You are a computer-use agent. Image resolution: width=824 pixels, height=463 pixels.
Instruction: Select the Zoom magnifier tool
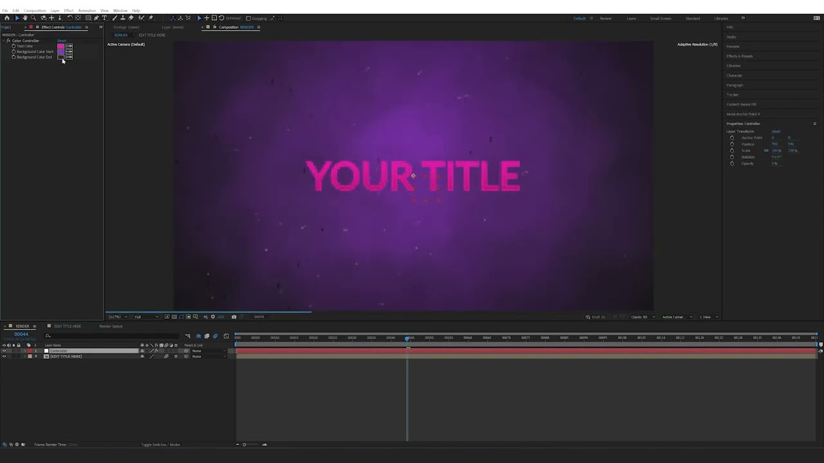click(x=34, y=18)
